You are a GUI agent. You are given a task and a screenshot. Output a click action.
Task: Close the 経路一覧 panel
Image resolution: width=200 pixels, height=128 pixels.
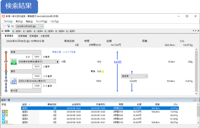point(197,100)
